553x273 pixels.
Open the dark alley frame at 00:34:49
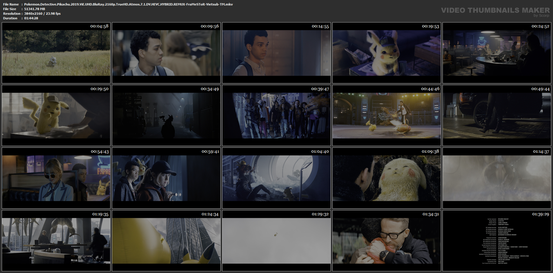click(166, 115)
